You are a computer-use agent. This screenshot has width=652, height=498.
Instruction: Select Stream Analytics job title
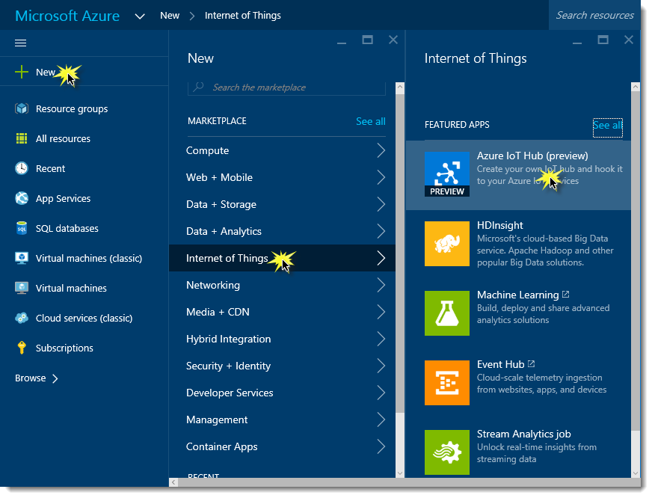523,434
